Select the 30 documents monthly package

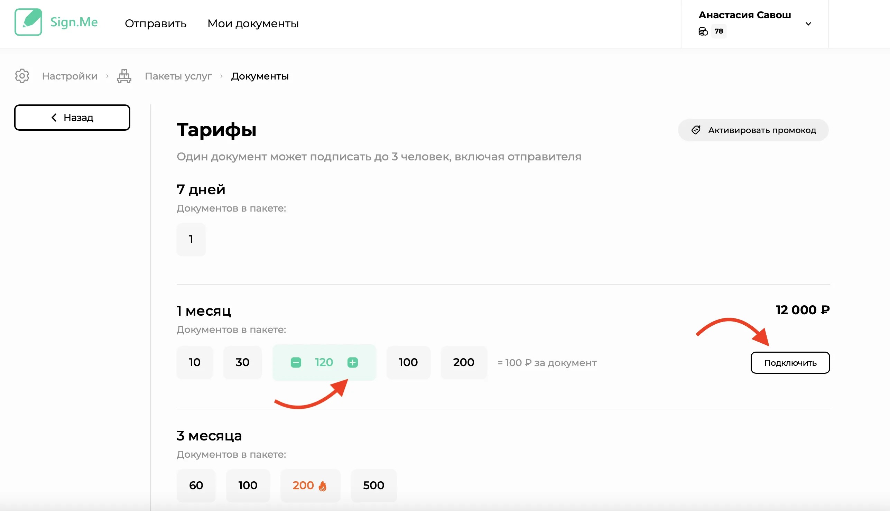[x=242, y=362]
